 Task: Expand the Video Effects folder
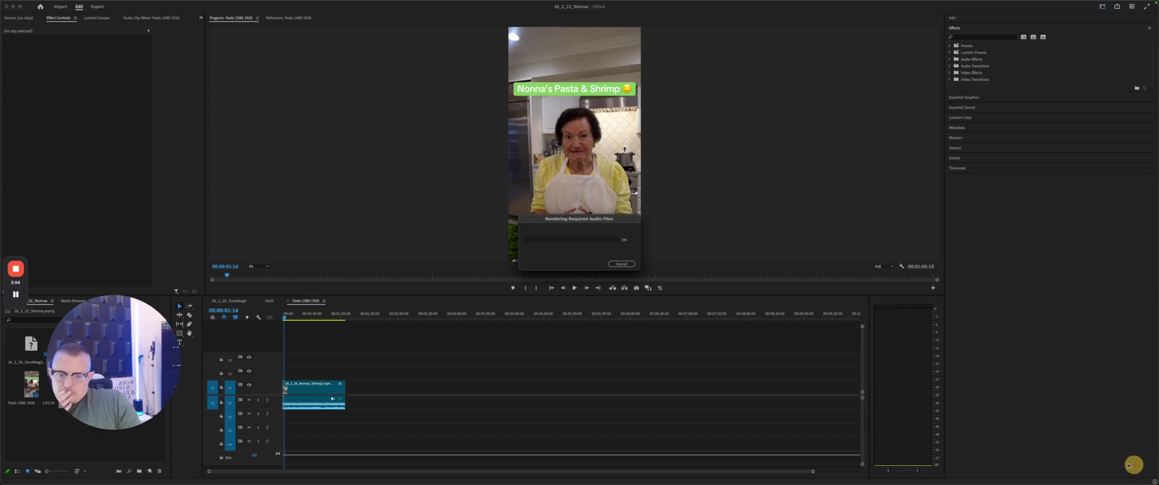coord(950,72)
